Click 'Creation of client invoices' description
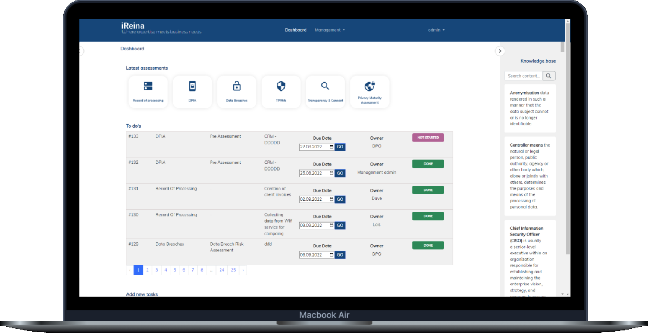Image resolution: width=648 pixels, height=335 pixels. point(278,192)
